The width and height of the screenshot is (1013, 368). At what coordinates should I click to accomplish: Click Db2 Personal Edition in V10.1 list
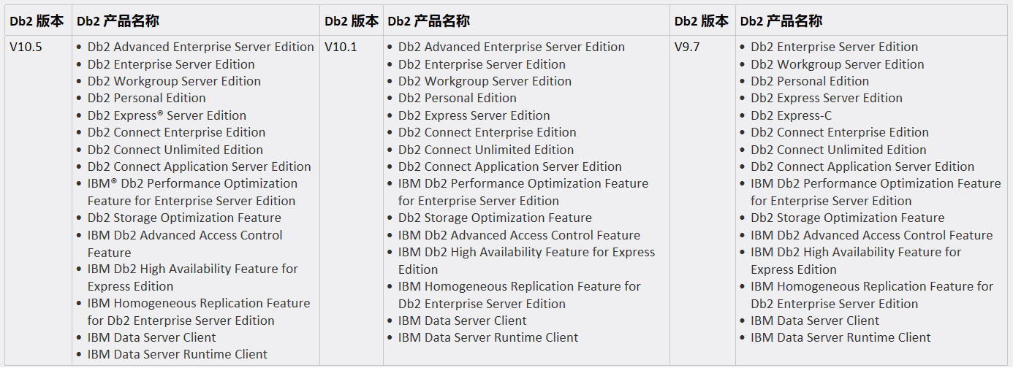(x=457, y=98)
